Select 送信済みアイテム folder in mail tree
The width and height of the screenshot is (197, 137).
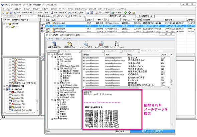click(x=71, y=73)
